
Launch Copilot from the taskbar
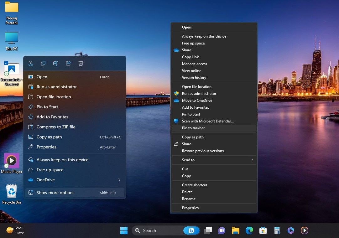[x=290, y=230]
